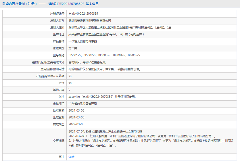Click the 有效期至 label
The height and width of the screenshot is (163, 240).
[x=59, y=124]
